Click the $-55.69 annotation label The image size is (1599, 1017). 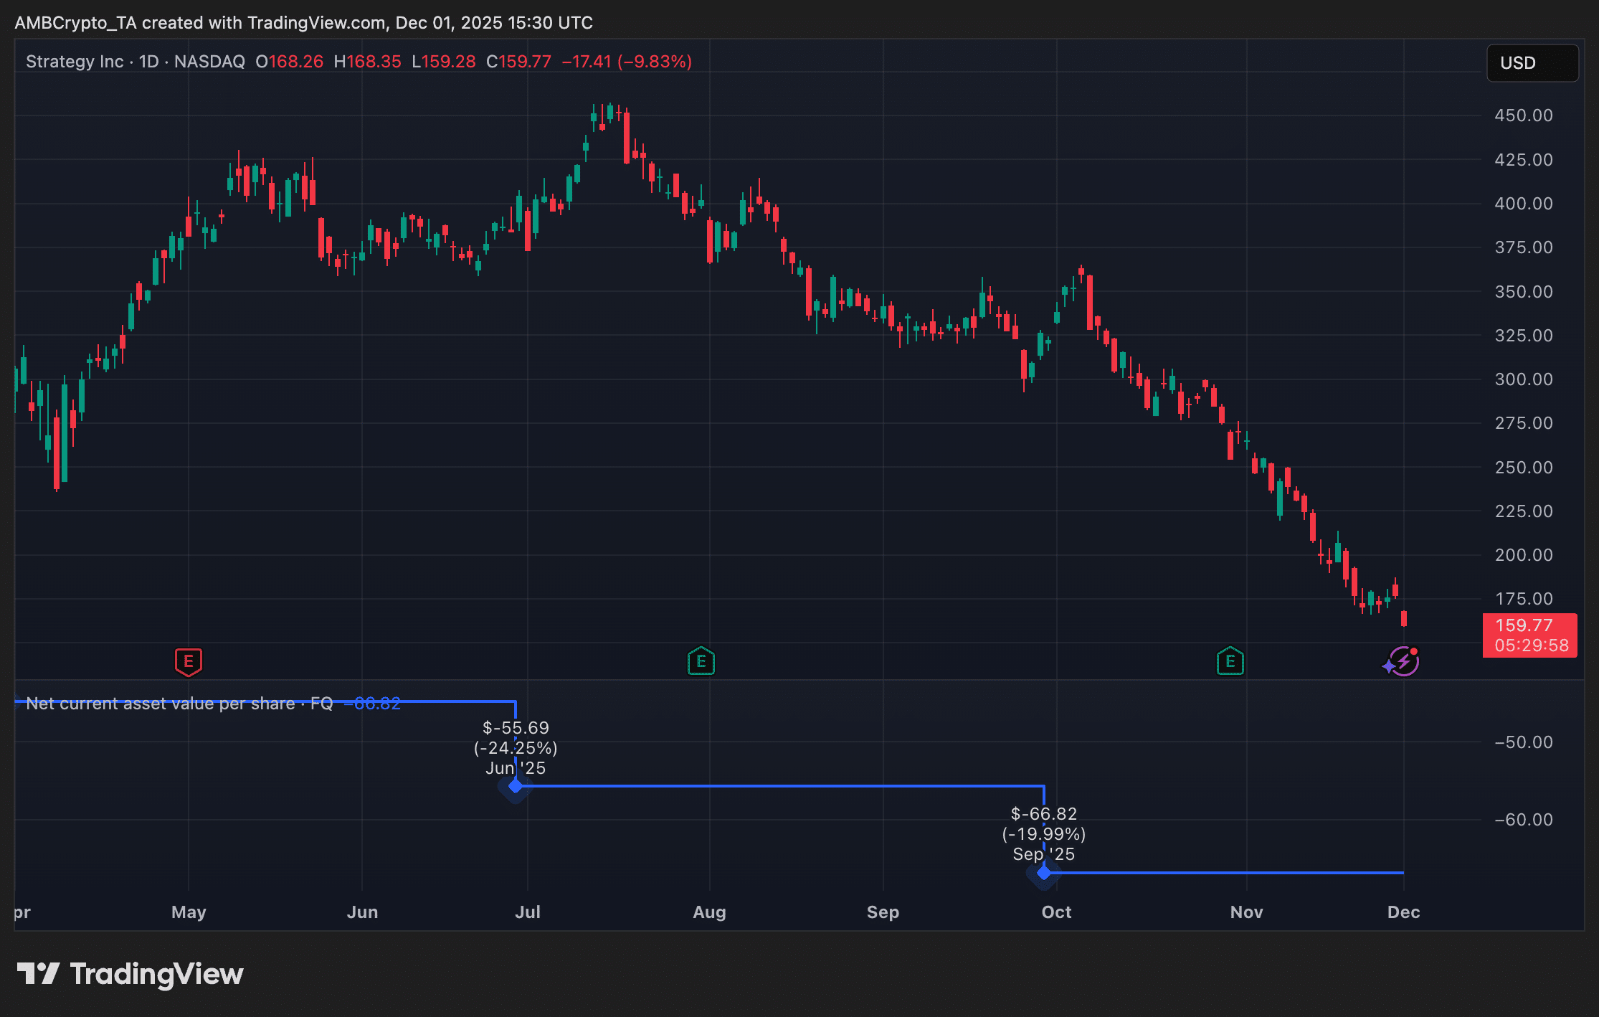click(x=516, y=728)
